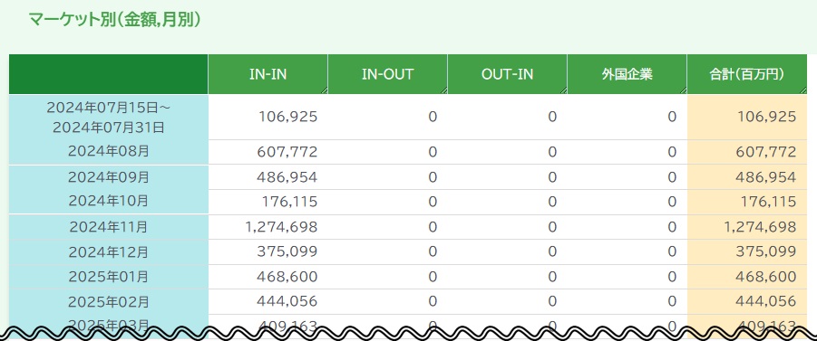Select the 2025年01月 row label
This screenshot has width=817, height=341.
pos(109,277)
